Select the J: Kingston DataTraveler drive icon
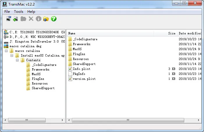This screenshot has width=204, height=132. click(x=6, y=42)
